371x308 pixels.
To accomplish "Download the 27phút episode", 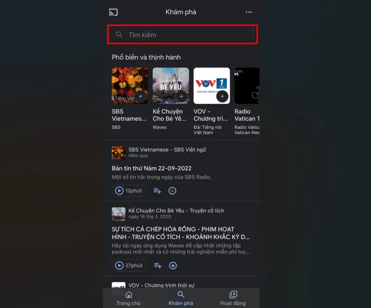I will tap(173, 265).
